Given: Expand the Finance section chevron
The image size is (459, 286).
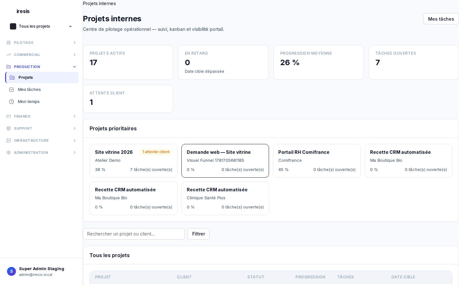Looking at the screenshot, I should (x=75, y=116).
